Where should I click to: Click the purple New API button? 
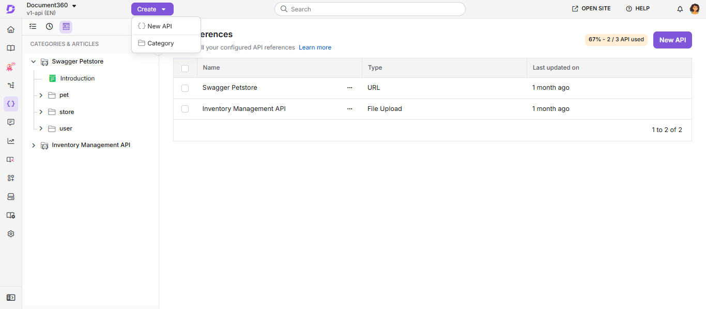pyautogui.click(x=672, y=40)
